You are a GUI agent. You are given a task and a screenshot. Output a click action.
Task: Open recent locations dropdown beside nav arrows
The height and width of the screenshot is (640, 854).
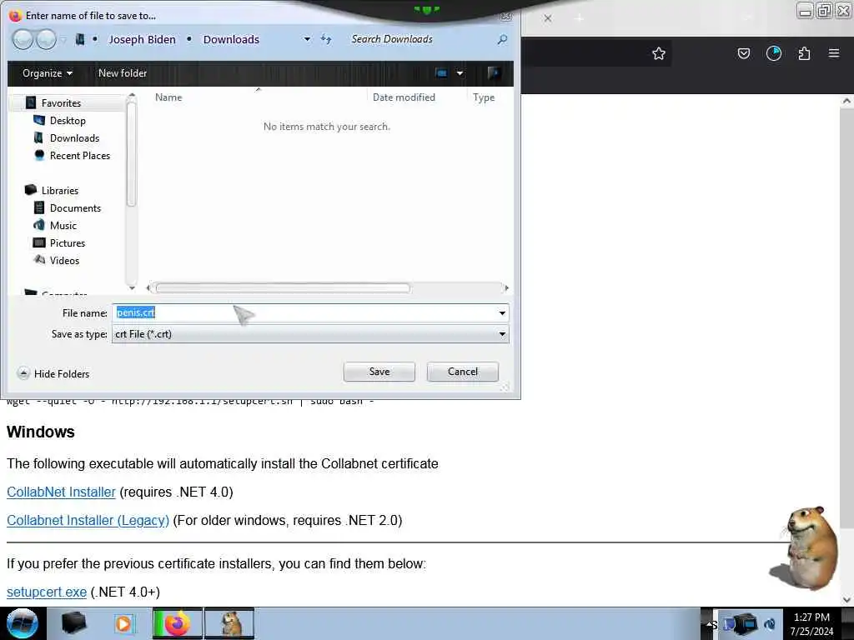[63, 39]
